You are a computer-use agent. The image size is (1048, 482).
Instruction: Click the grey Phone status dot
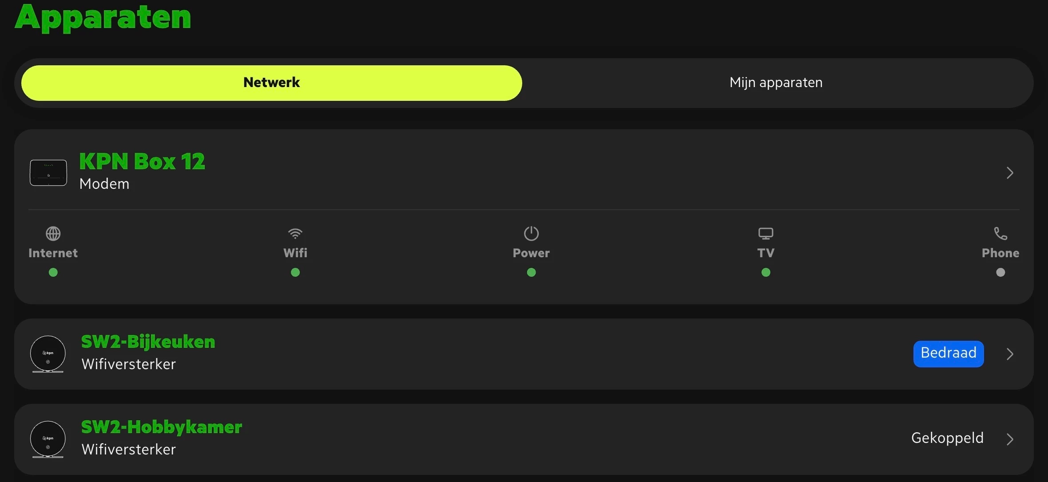point(1000,272)
